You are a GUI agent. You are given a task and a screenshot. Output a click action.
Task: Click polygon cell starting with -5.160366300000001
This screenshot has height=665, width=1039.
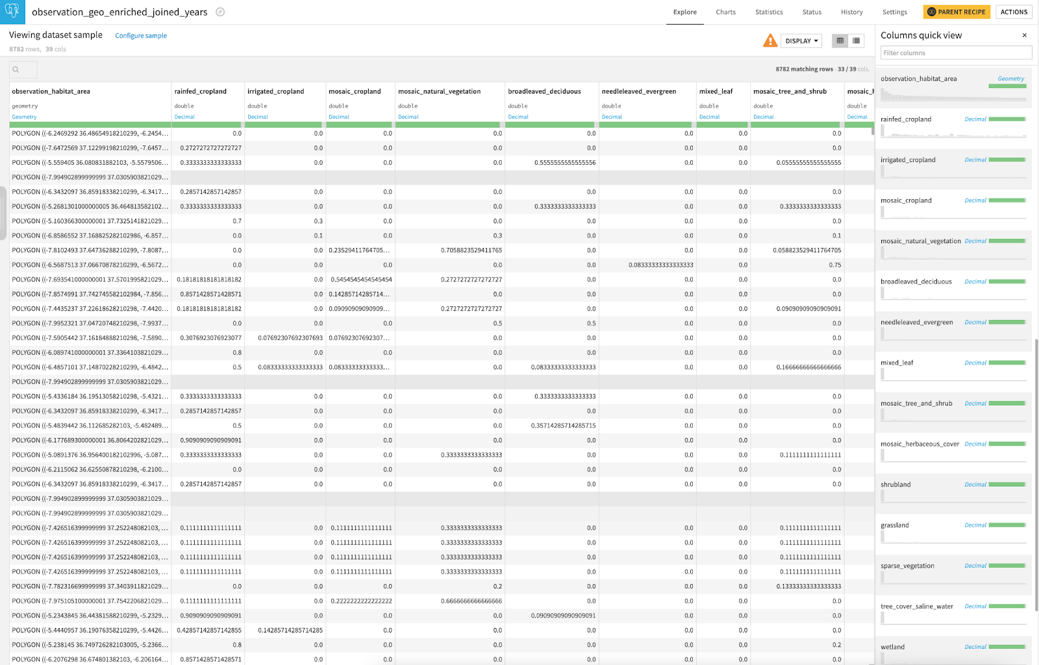point(90,221)
